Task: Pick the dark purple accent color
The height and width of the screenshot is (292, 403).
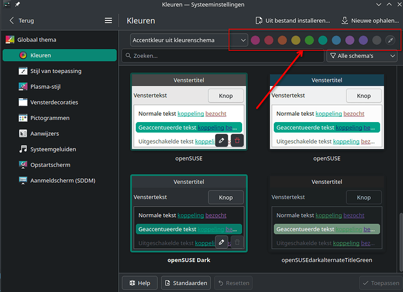Action: (x=363, y=40)
